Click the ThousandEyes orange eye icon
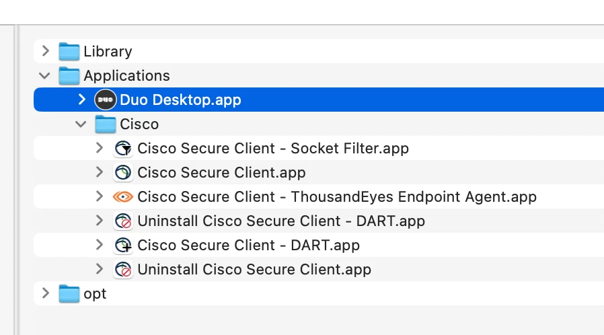 click(x=123, y=197)
